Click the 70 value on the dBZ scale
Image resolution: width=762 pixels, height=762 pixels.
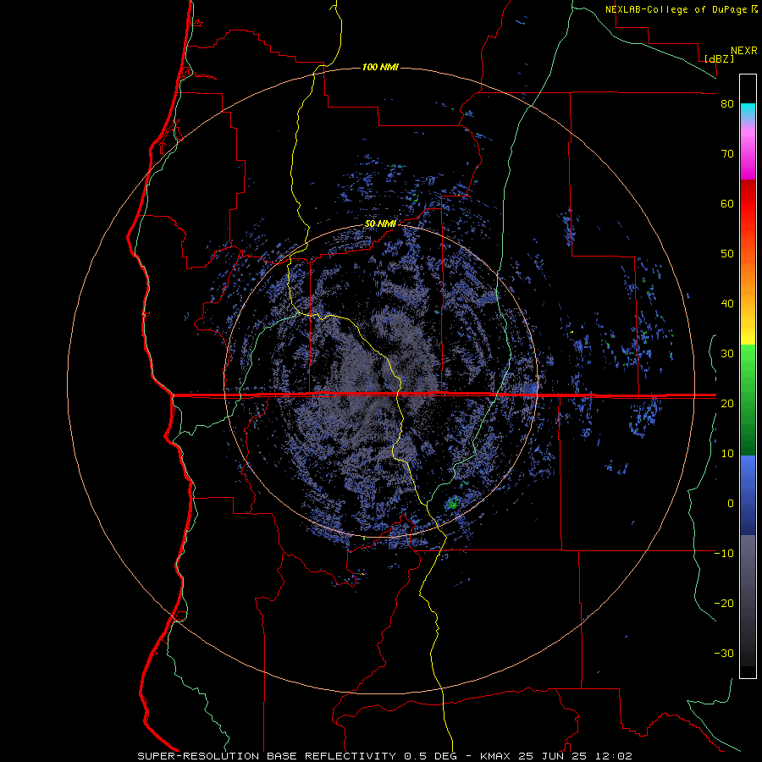(x=727, y=154)
